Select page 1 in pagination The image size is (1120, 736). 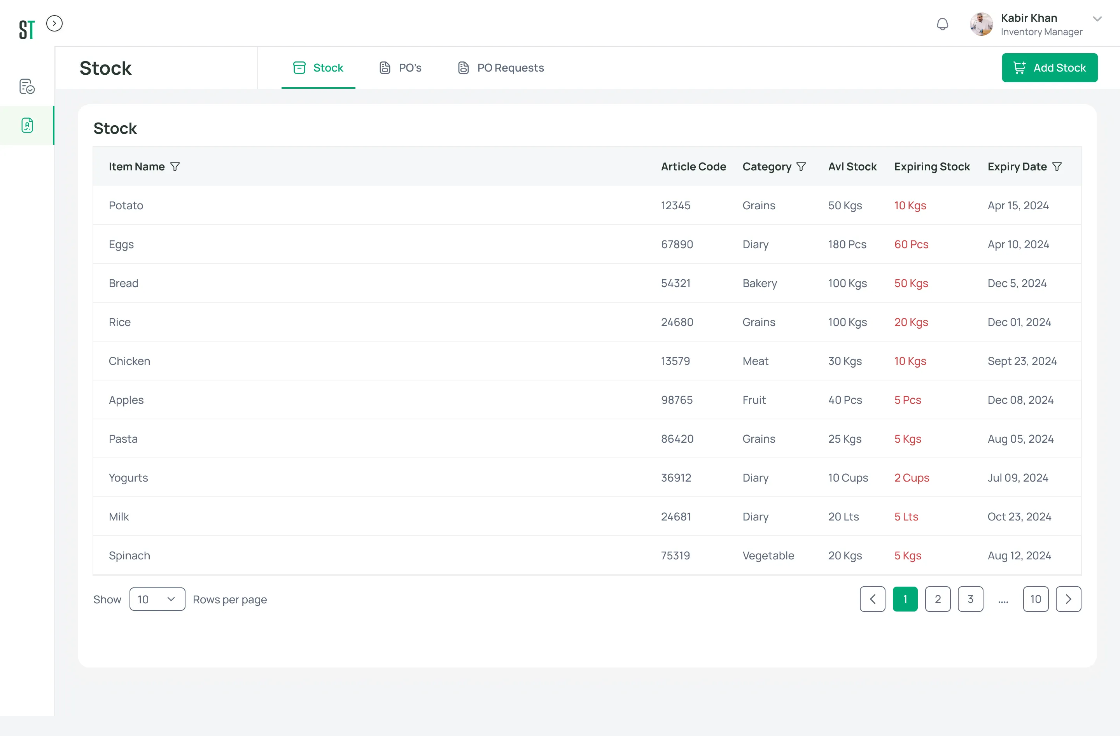[905, 599]
